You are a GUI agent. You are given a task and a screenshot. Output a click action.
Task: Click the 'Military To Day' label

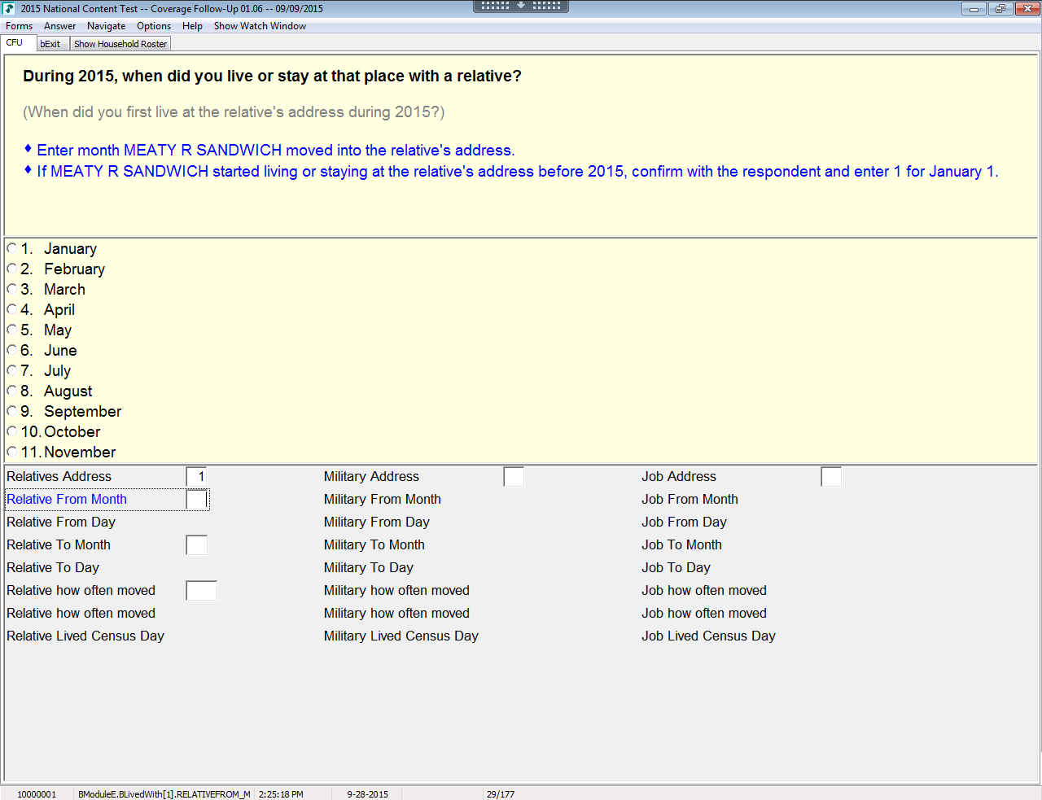pyautogui.click(x=369, y=568)
